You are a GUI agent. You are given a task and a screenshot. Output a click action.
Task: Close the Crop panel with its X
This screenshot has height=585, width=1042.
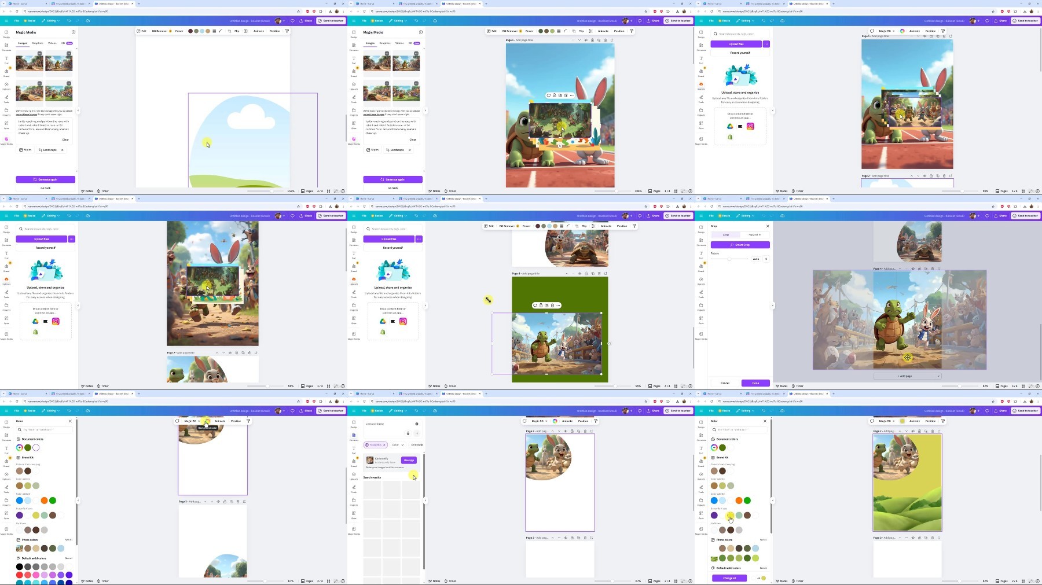[768, 226]
